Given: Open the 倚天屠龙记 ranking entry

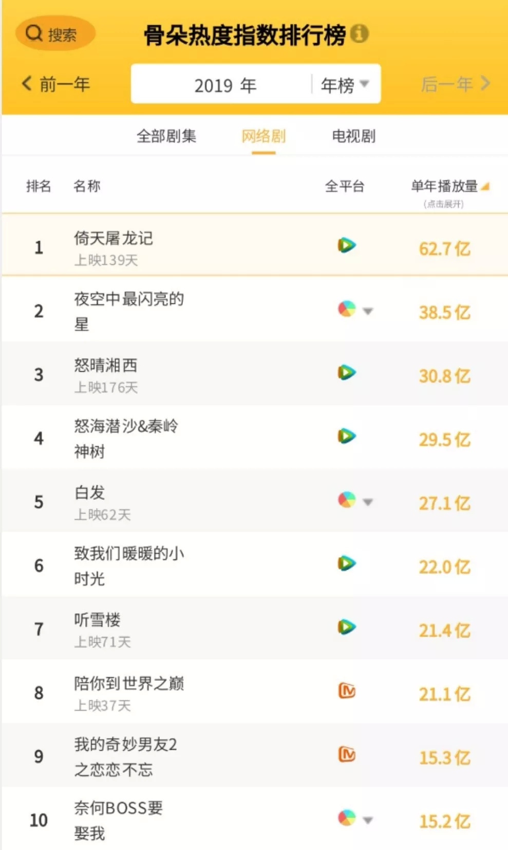Looking at the screenshot, I should coord(114,239).
